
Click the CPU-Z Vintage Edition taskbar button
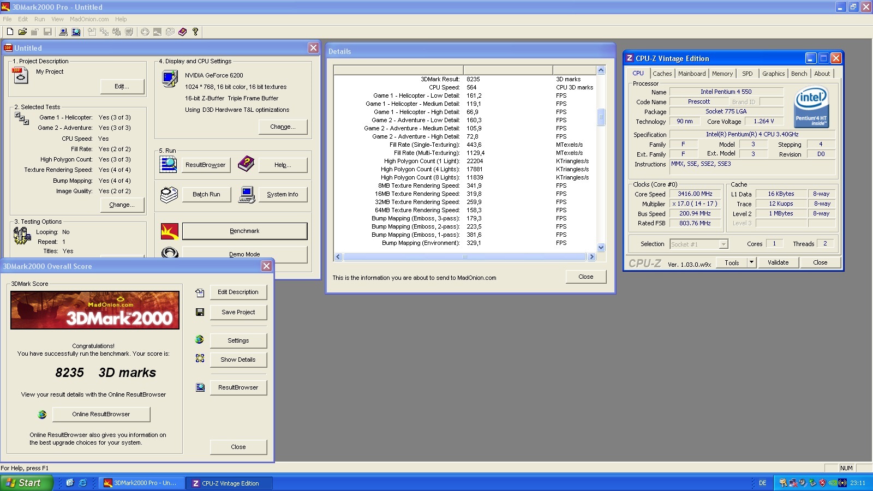[x=230, y=483]
